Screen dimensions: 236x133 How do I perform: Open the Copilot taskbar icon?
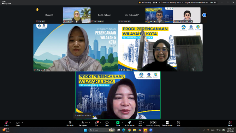point(140,130)
